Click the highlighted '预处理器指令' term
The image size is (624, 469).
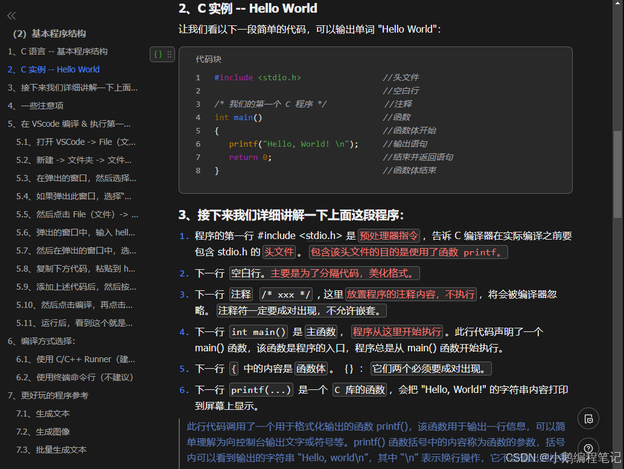tap(389, 236)
